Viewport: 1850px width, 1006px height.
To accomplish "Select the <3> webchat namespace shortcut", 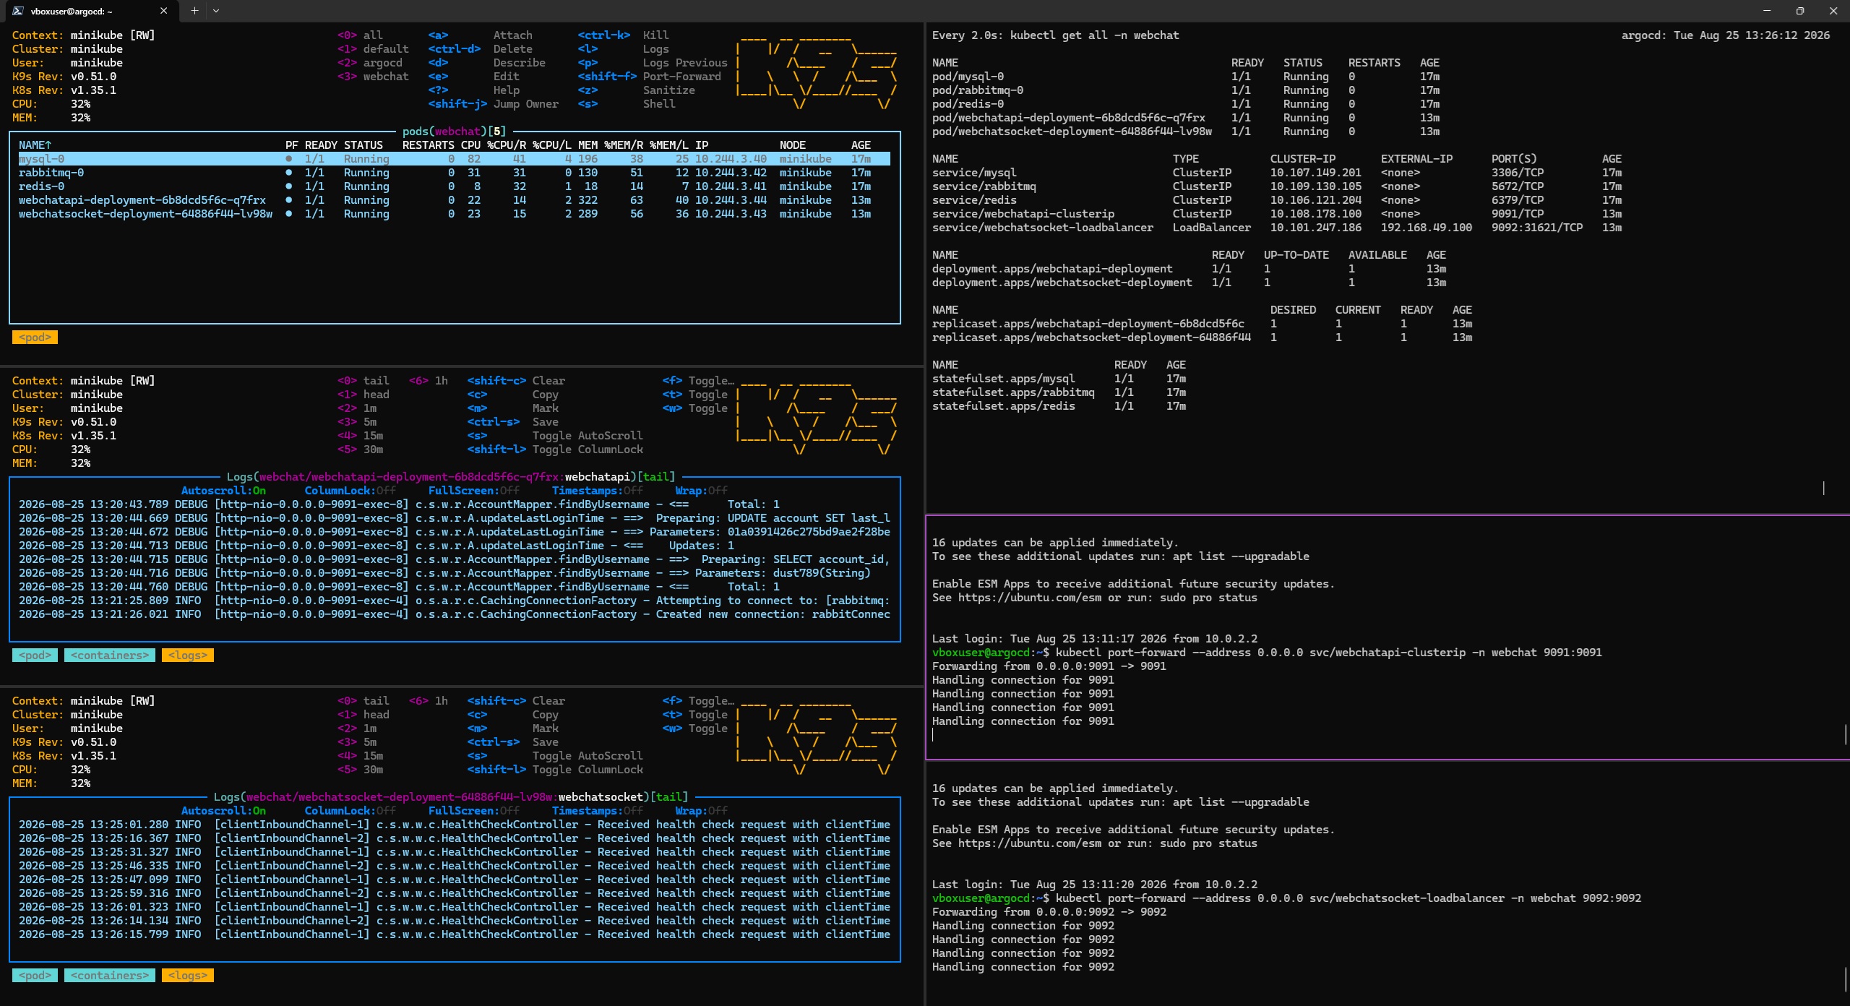I will pyautogui.click(x=373, y=77).
